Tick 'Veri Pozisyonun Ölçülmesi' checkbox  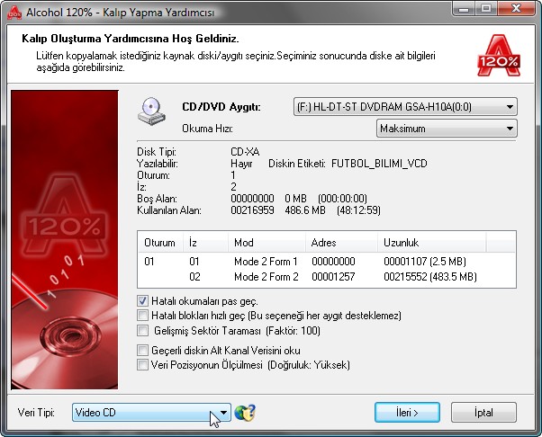click(x=142, y=365)
